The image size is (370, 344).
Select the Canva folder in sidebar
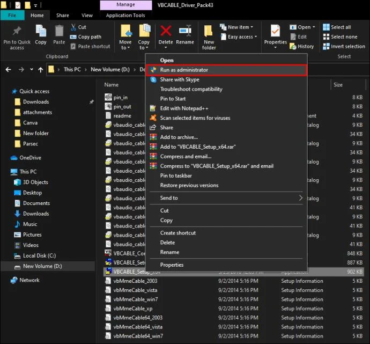tap(30, 123)
